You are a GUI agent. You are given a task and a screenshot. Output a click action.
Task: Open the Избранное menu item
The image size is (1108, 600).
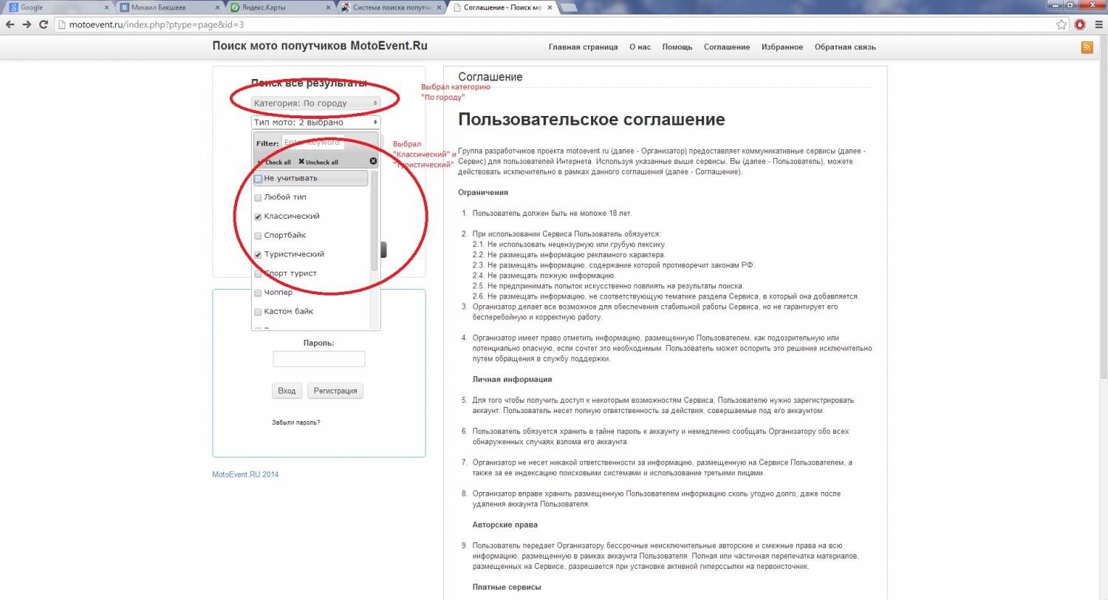[782, 47]
